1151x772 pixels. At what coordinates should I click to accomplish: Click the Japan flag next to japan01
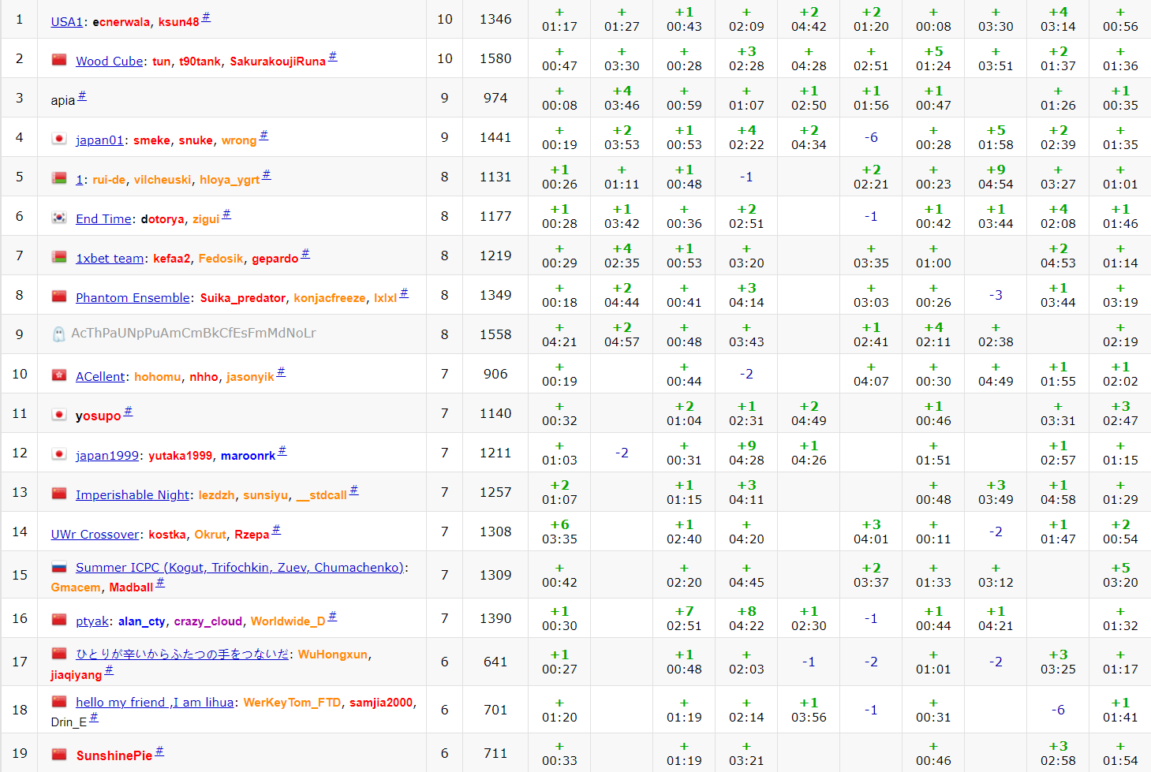59,139
